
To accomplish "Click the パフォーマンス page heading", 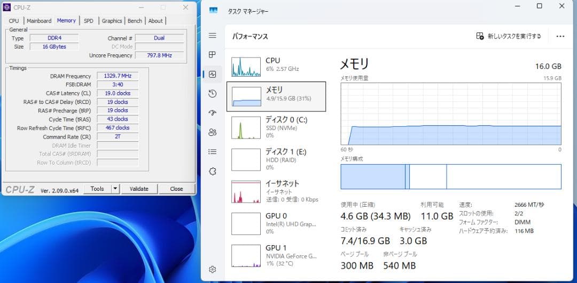I will click(250, 37).
